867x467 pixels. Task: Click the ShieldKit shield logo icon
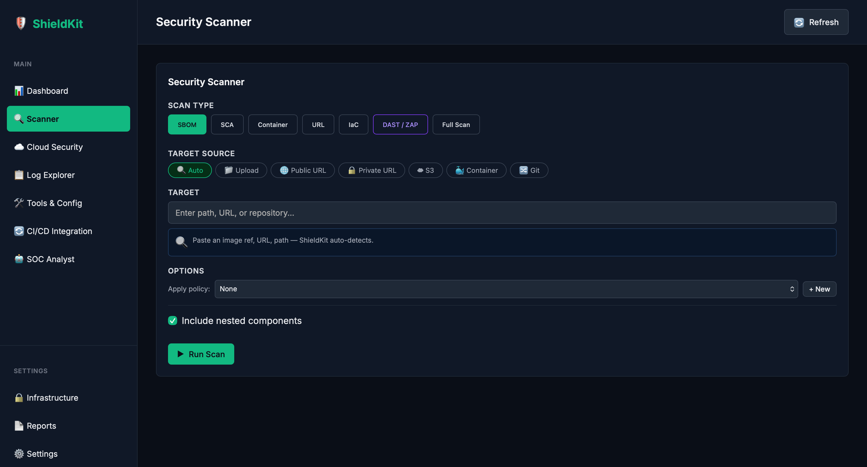point(20,23)
